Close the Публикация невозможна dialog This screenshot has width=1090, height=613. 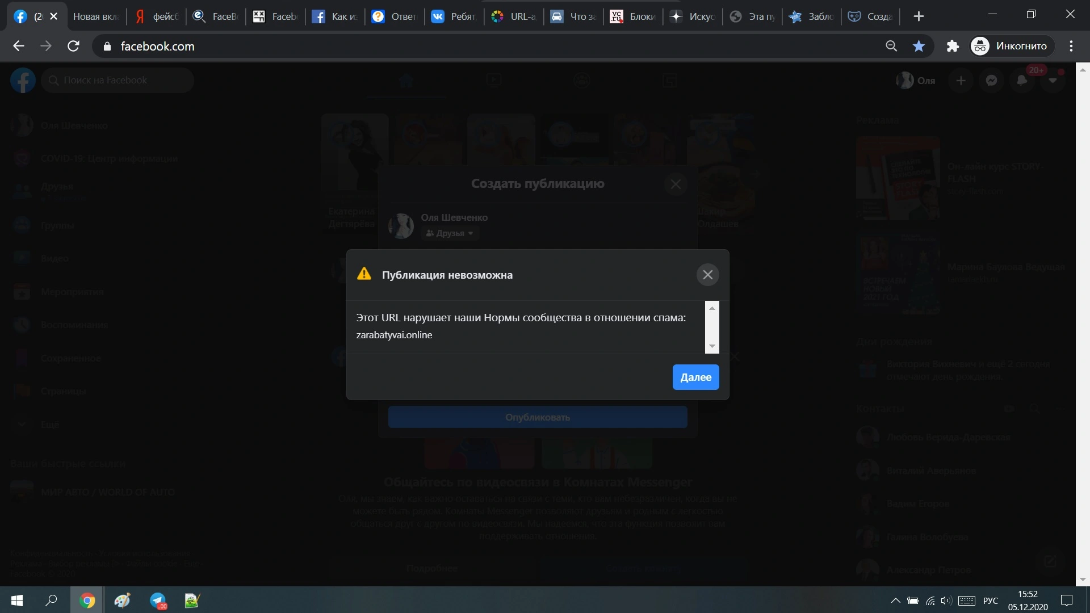click(707, 275)
